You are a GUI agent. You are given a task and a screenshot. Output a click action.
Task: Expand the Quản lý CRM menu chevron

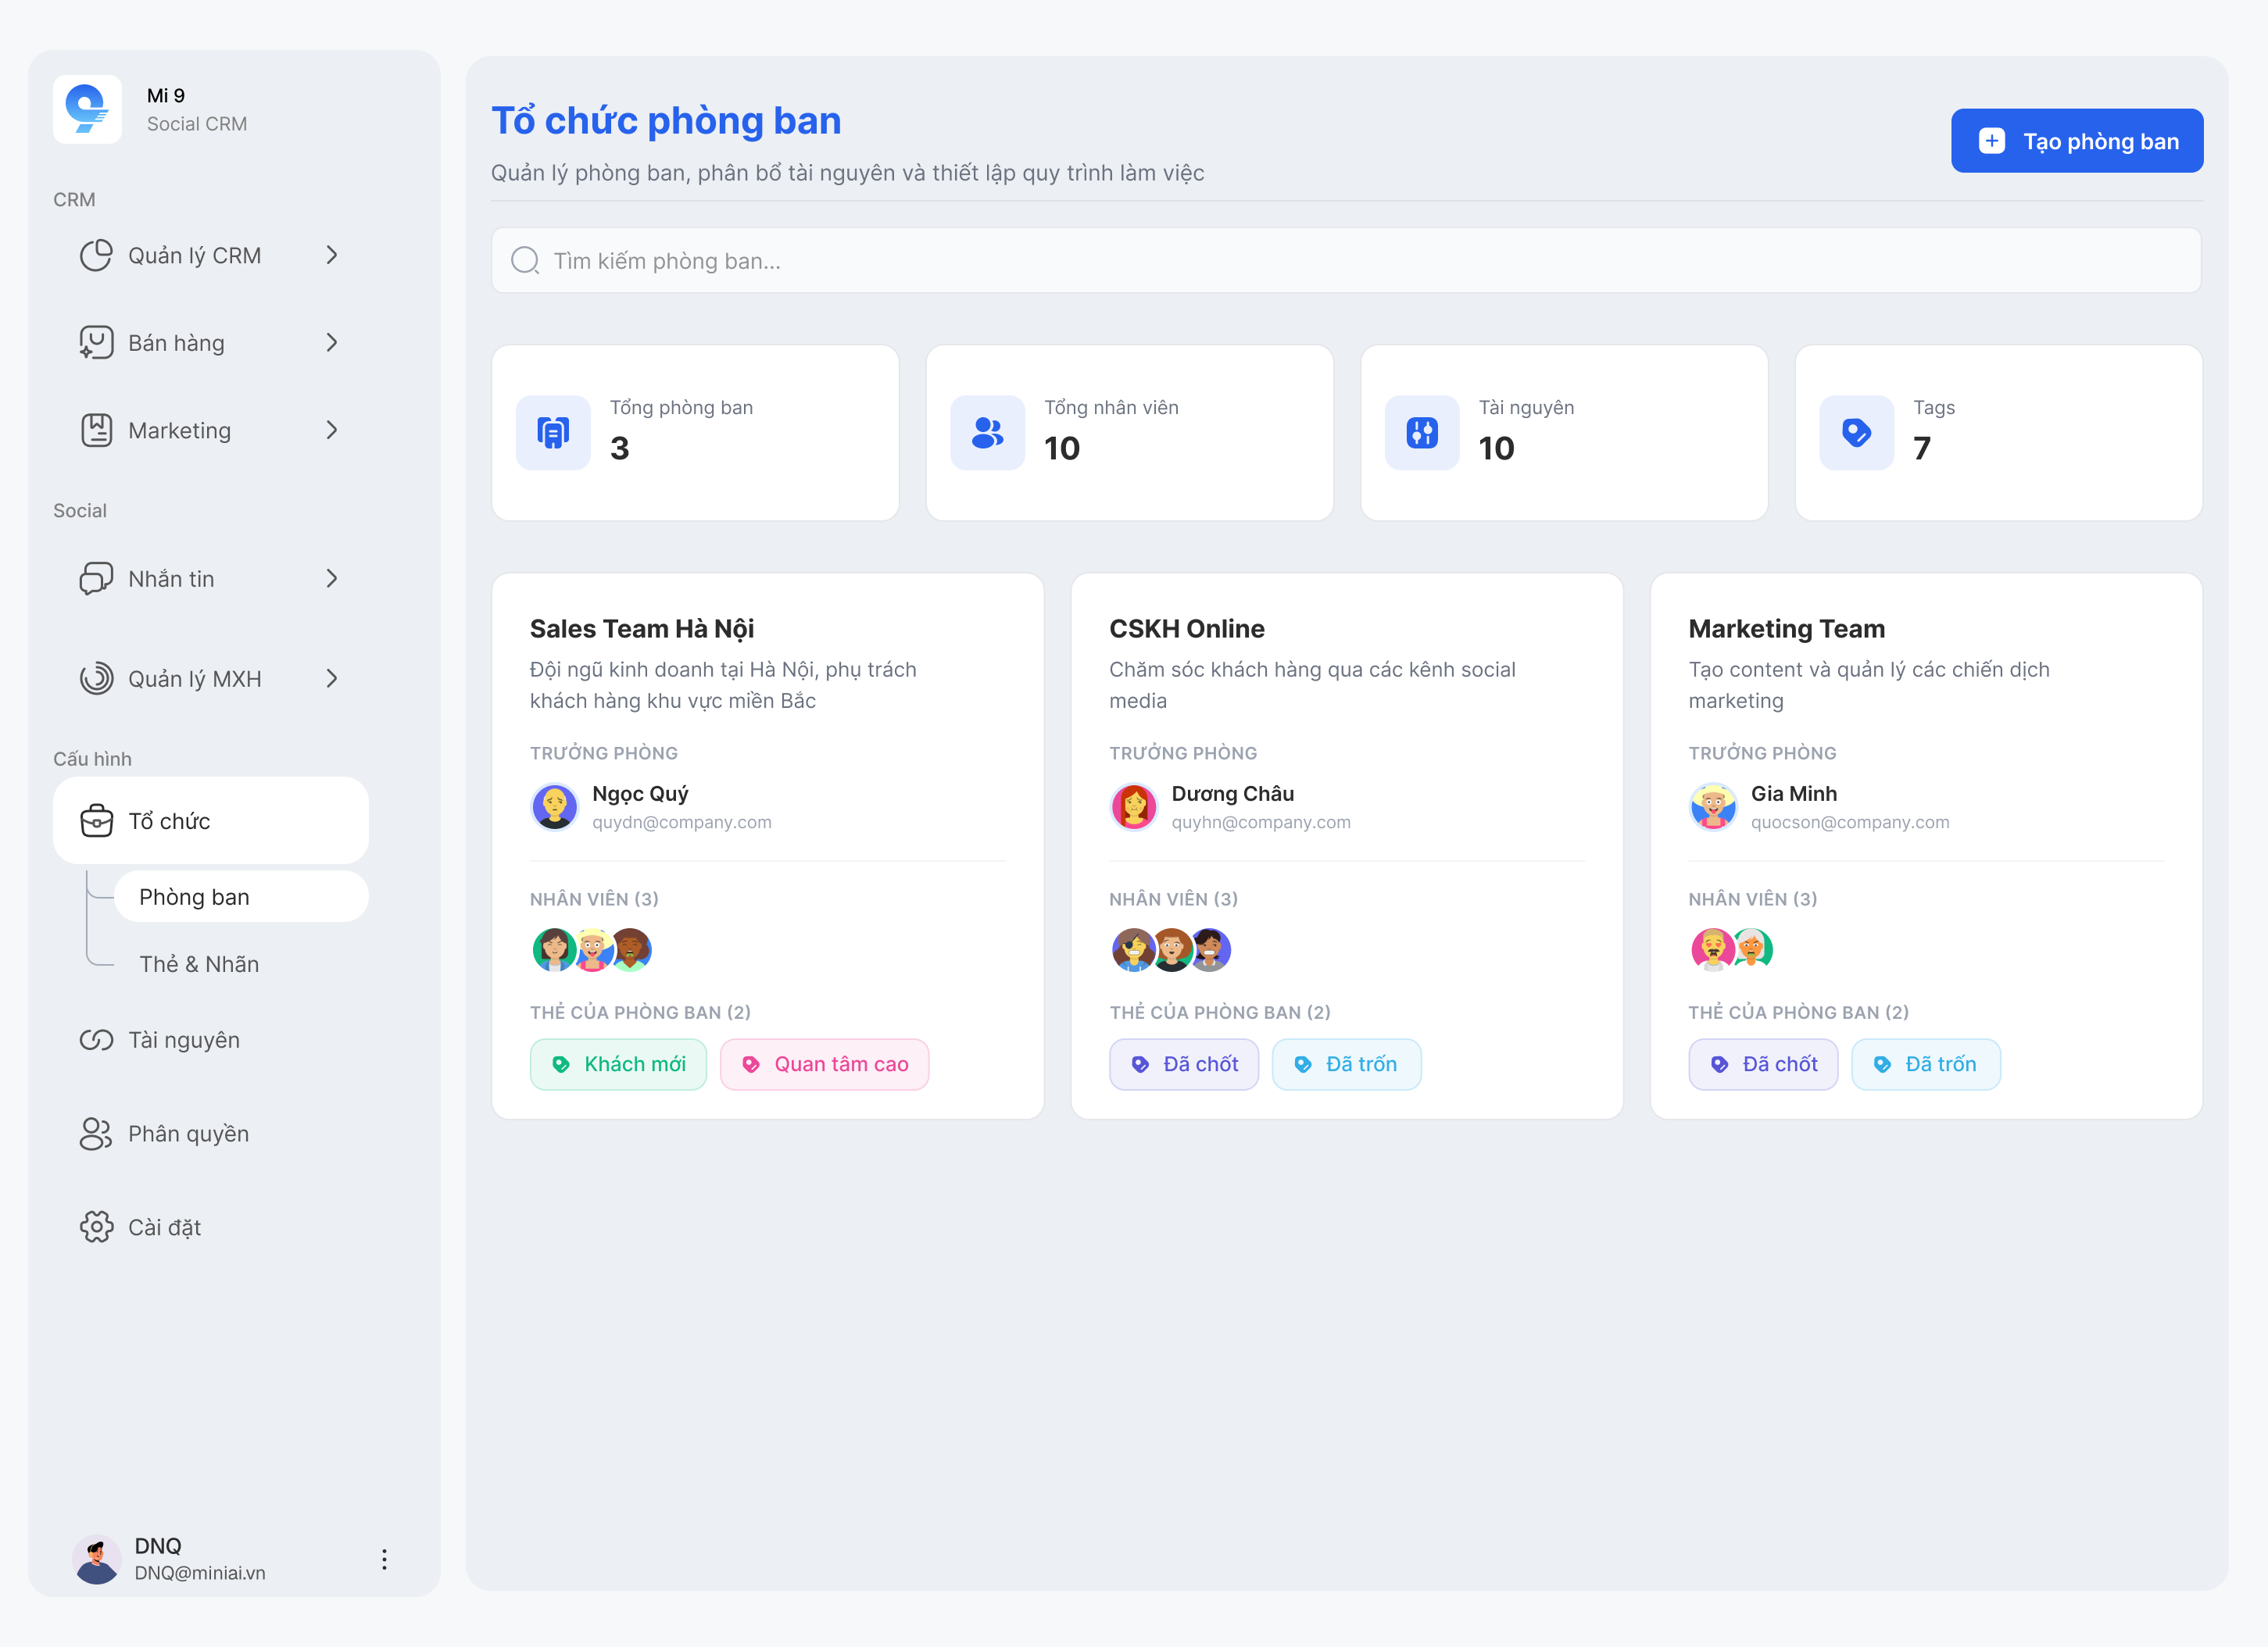coord(332,255)
